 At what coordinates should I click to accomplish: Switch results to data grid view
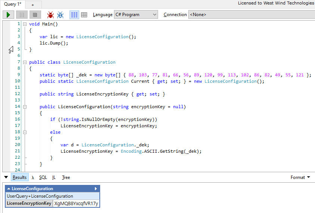(84, 15)
